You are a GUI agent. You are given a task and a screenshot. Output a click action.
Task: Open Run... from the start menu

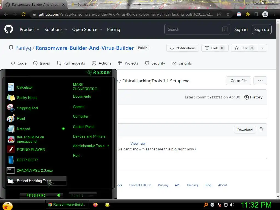coord(77,155)
